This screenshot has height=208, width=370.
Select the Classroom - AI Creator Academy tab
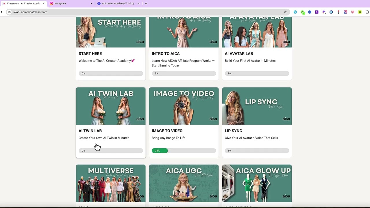click(24, 3)
